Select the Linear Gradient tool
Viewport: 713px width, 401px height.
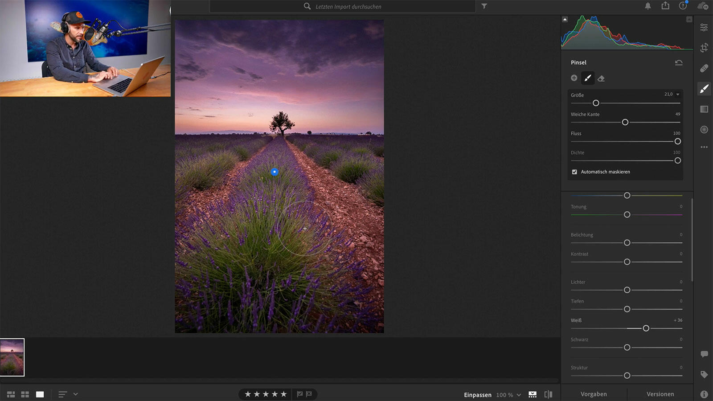point(704,109)
